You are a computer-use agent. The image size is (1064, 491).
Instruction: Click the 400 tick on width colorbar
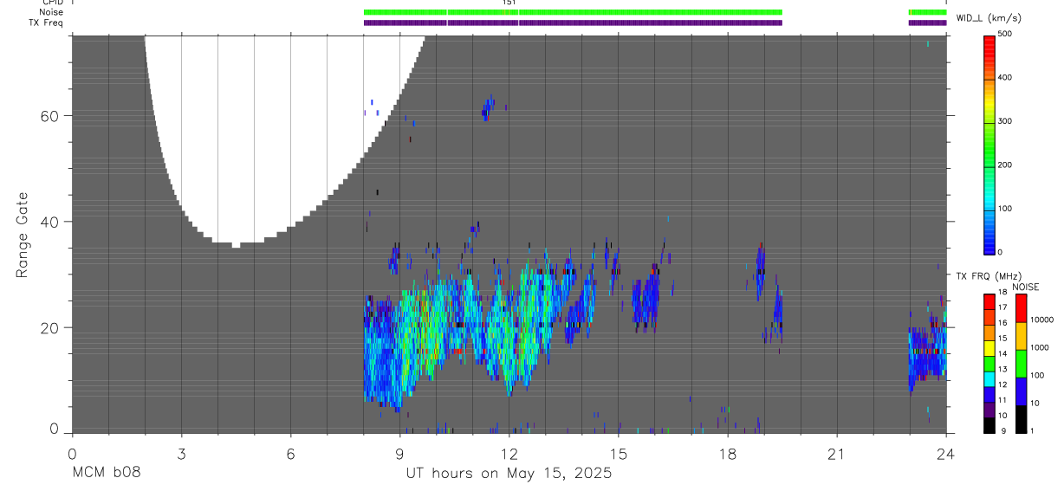(1007, 78)
